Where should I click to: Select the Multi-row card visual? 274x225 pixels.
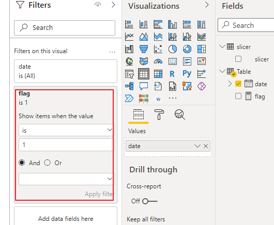(187, 61)
